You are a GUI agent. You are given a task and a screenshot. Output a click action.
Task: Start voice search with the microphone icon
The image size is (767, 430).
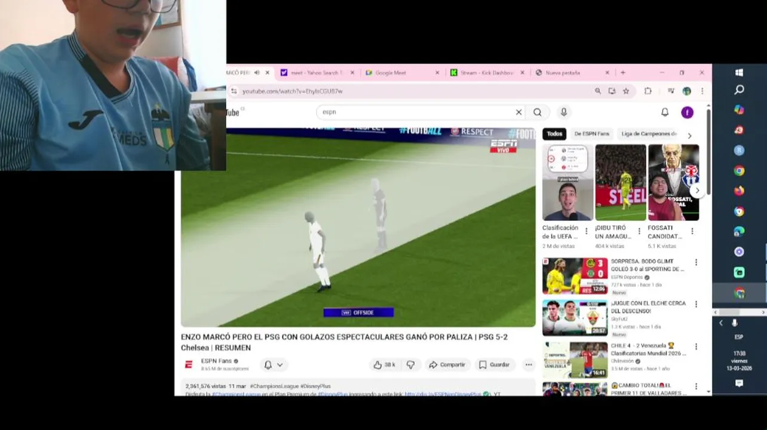point(563,112)
